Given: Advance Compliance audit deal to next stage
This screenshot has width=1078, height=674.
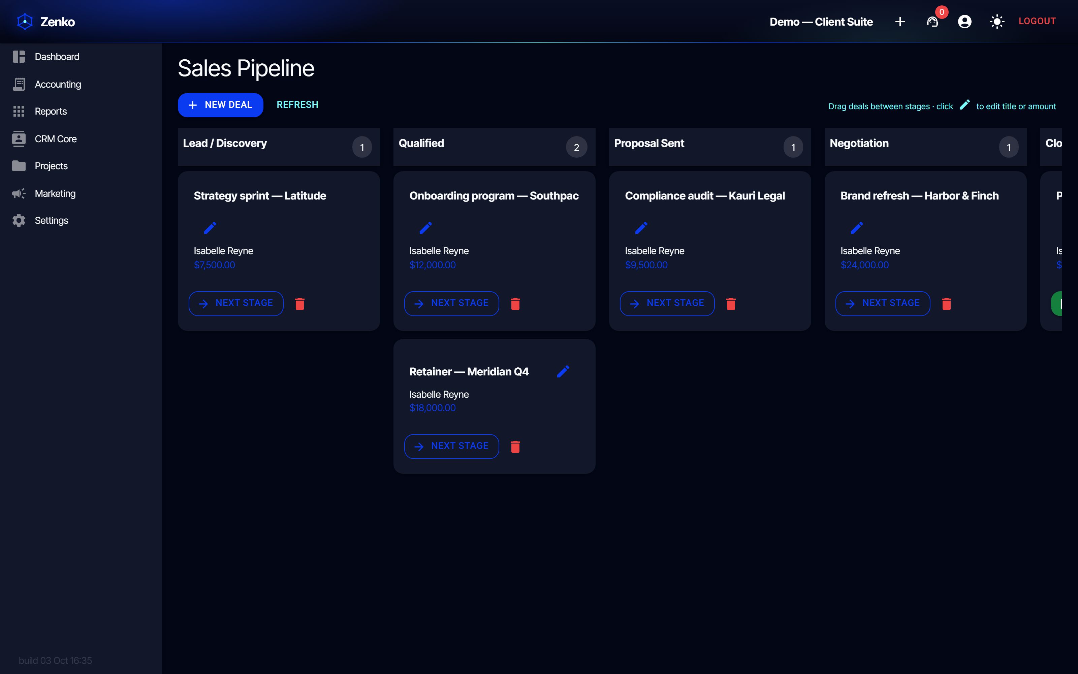Looking at the screenshot, I should click(667, 304).
